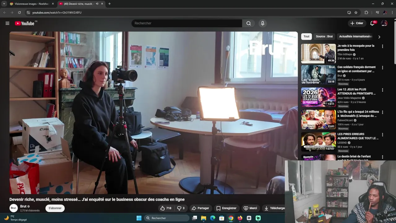Open FabienOlicard channel link

coord(345,120)
